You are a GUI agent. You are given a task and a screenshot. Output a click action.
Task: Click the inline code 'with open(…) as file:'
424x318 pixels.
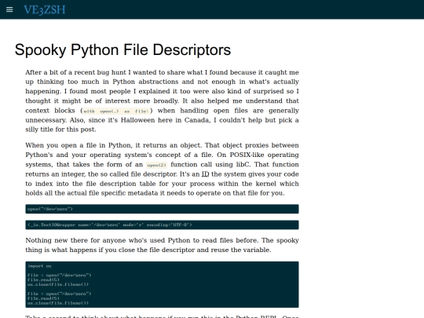(116, 111)
